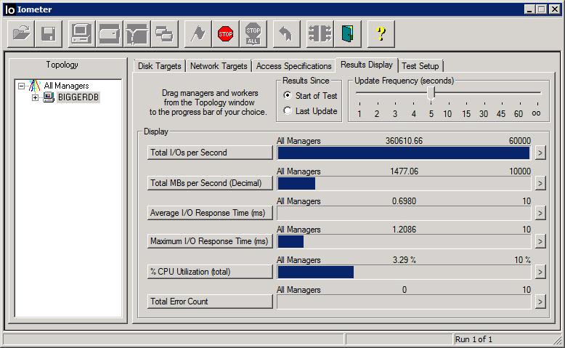The image size is (565, 348).
Task: Click Total MBs per Second (Decimal) button
Action: pyautogui.click(x=210, y=183)
